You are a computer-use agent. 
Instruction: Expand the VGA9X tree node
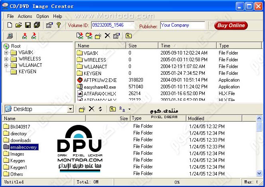coord(6,53)
